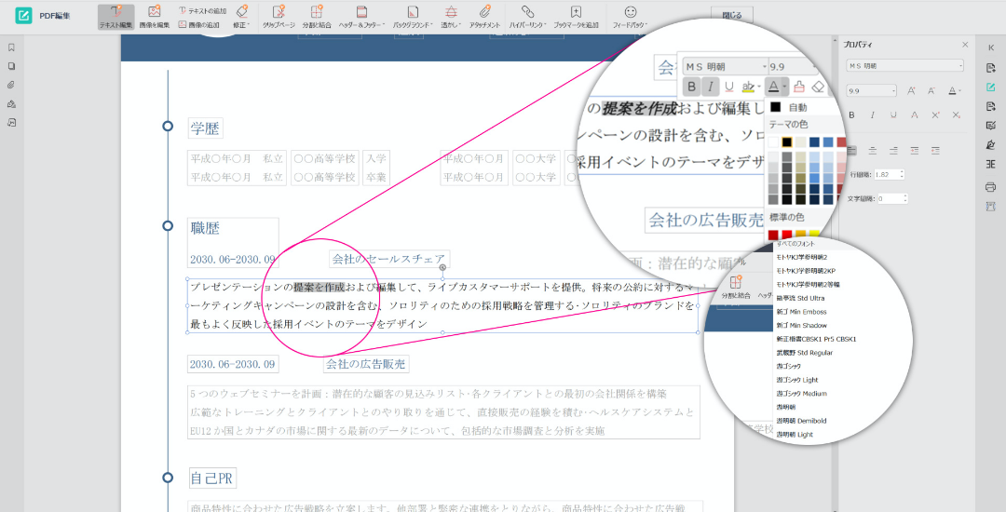The height and width of the screenshot is (512, 1006).
Task: Click the 職歴 heading text box
Action: pyautogui.click(x=205, y=228)
